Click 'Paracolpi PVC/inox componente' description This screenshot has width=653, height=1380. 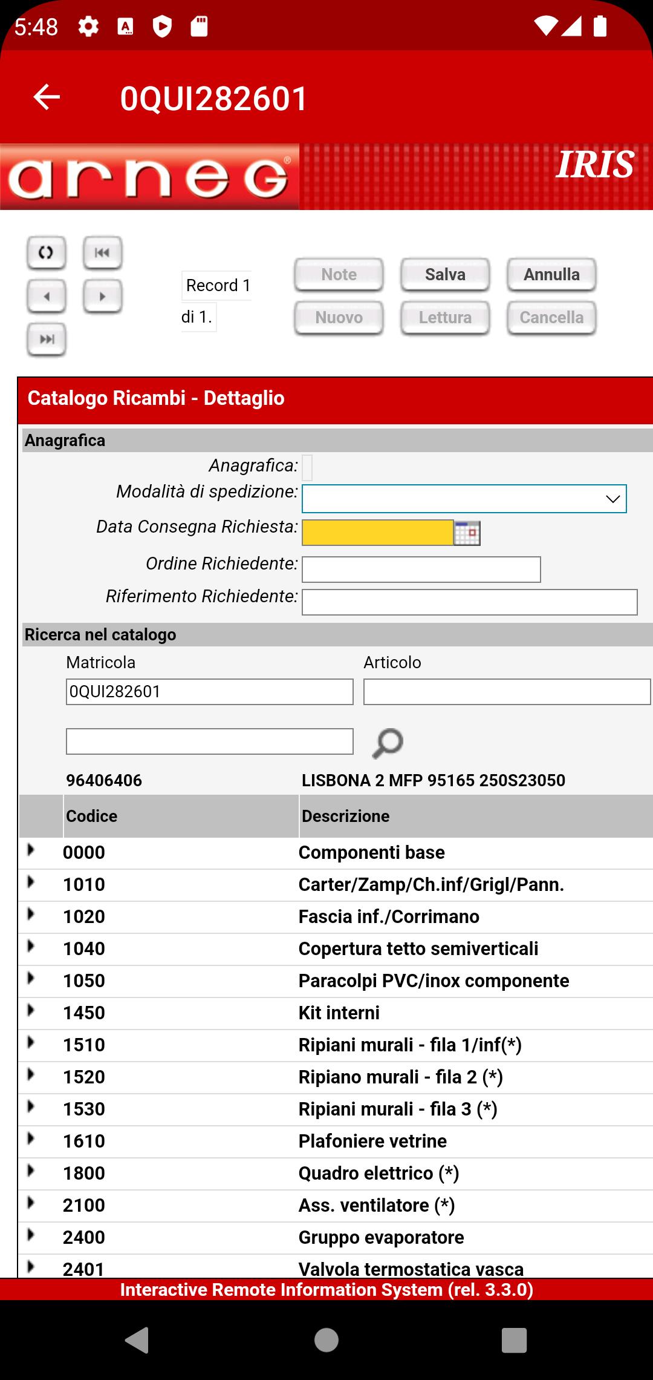point(434,981)
